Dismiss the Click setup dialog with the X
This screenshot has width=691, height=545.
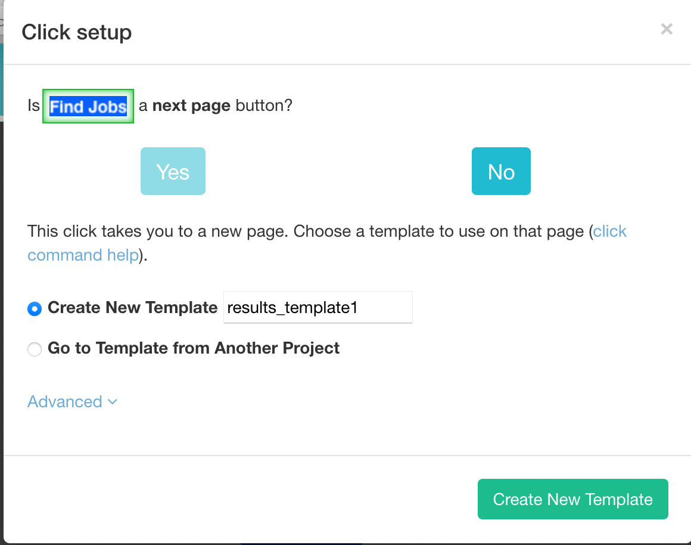point(666,29)
